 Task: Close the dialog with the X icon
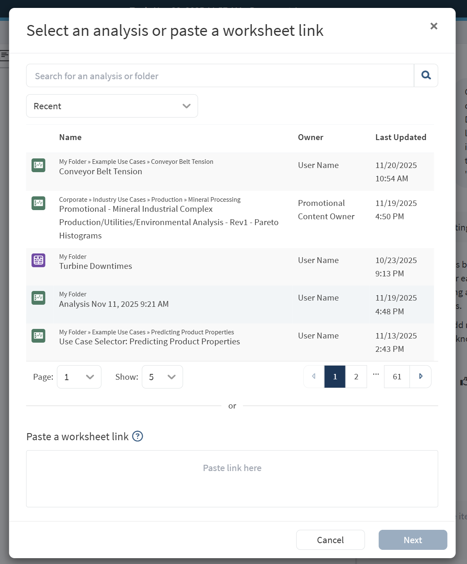[x=434, y=26]
